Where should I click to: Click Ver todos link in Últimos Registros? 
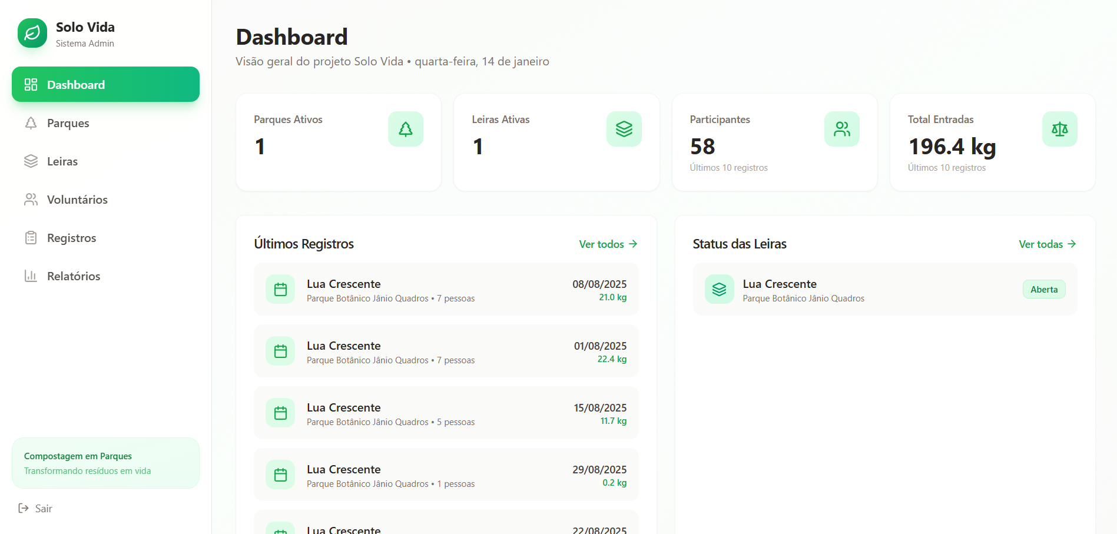coord(608,244)
